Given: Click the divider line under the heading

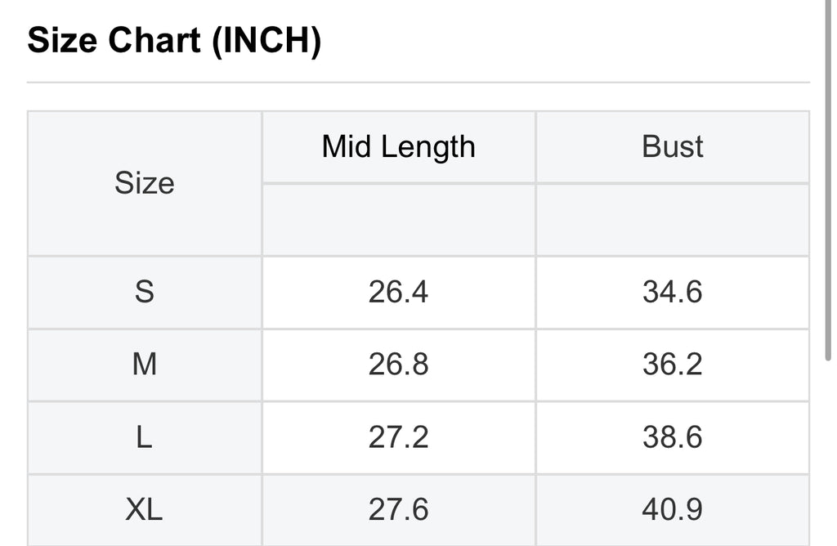Looking at the screenshot, I should pos(418,83).
